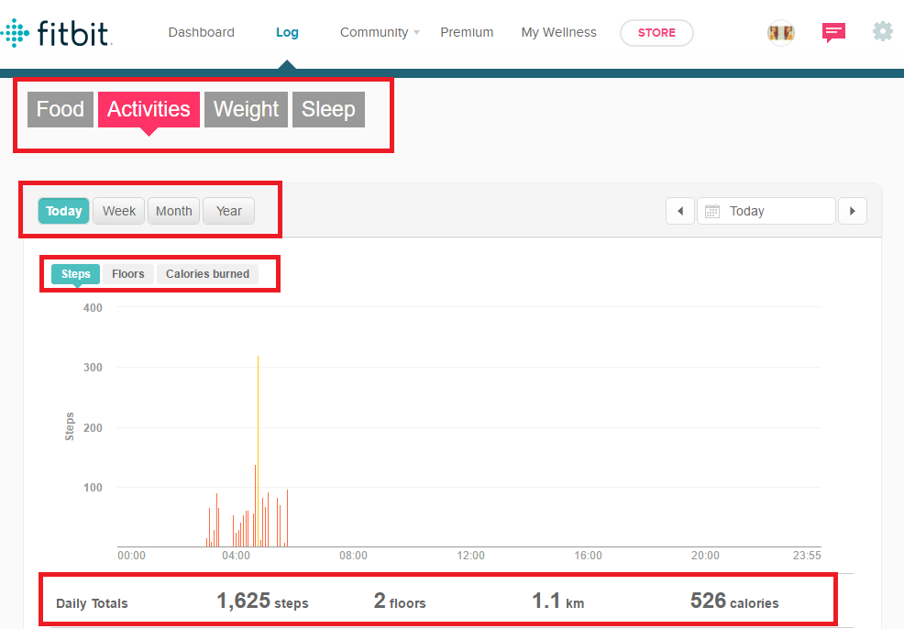Open the Dashboard page
This screenshot has height=629, width=904.
coord(201,32)
